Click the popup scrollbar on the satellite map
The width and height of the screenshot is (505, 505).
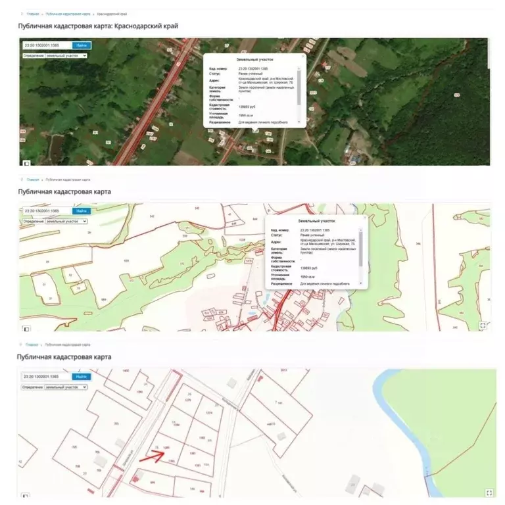click(x=299, y=85)
